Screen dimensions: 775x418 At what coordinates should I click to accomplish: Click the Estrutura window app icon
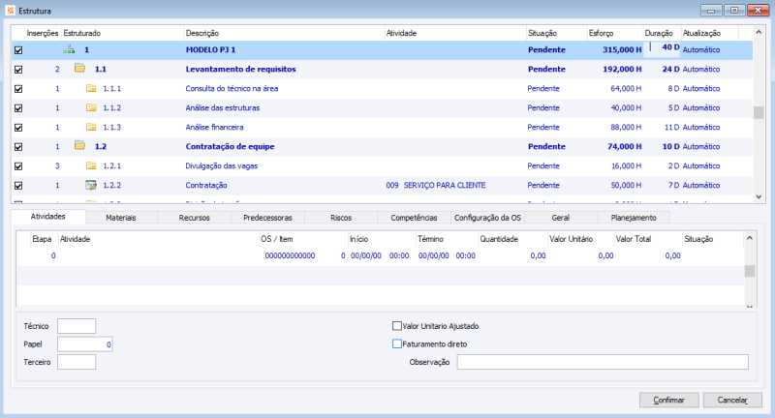[11, 11]
